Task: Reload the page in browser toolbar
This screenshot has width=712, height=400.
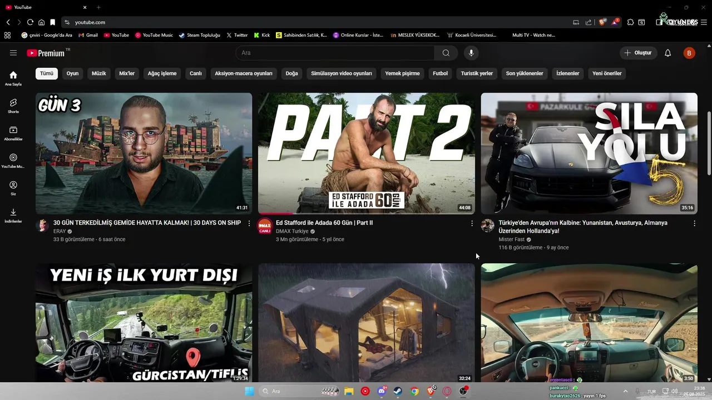Action: (x=30, y=22)
